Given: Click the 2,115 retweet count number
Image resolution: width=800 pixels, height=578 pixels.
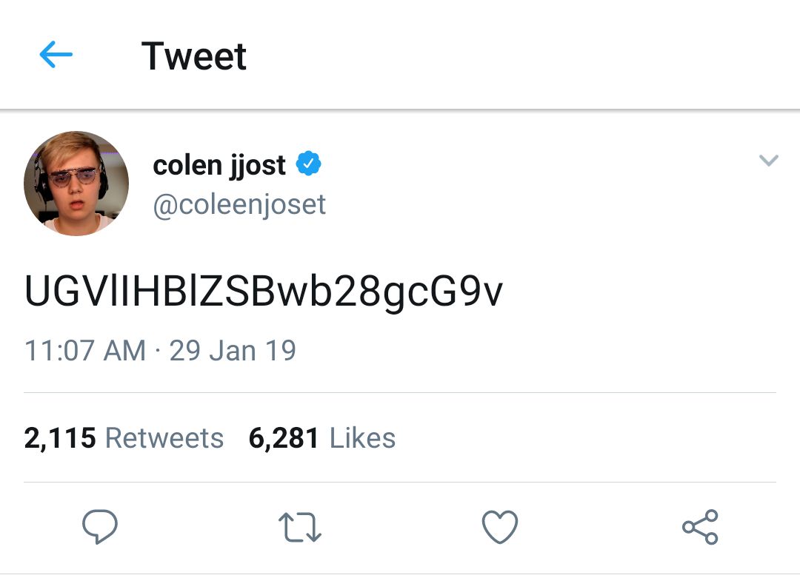Looking at the screenshot, I should [x=60, y=438].
